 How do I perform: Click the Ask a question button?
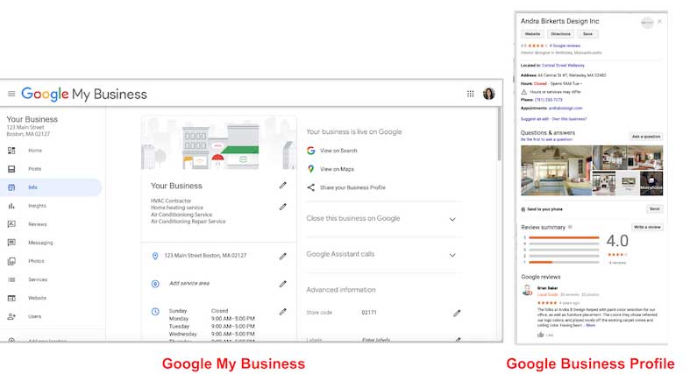point(646,137)
